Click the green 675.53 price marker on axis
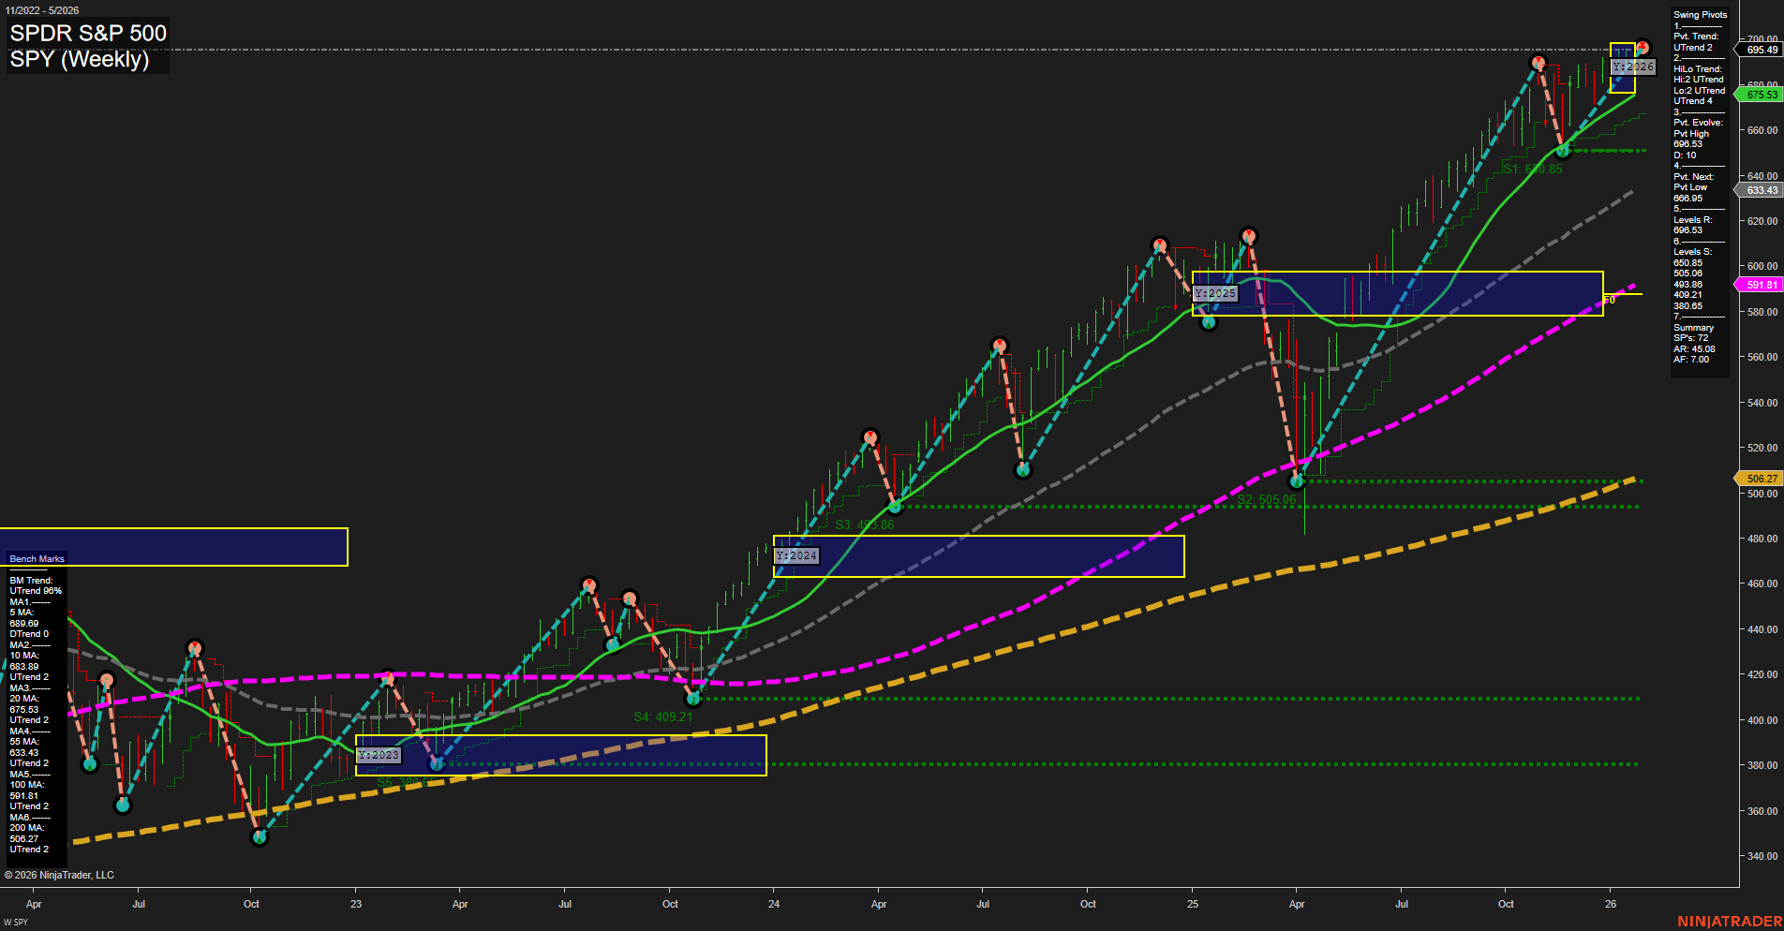Screen dimensions: 1784x931 tap(1760, 94)
